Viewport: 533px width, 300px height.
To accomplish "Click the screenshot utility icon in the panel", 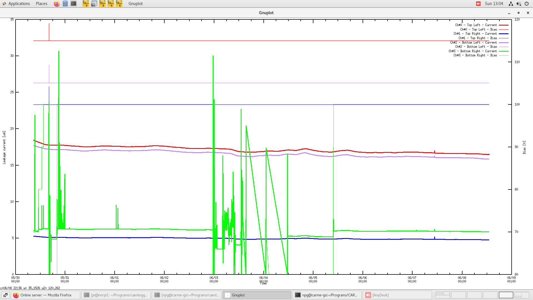I will tap(94, 4).
